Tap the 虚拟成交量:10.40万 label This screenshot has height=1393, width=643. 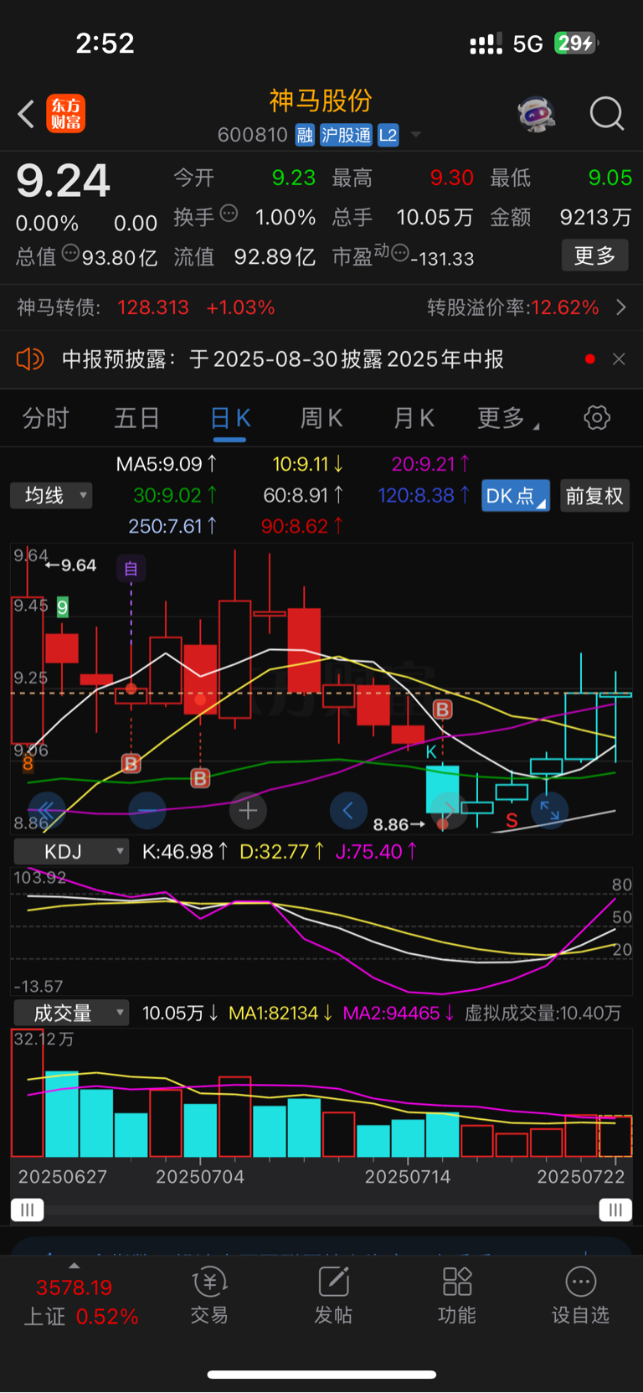coord(543,1013)
